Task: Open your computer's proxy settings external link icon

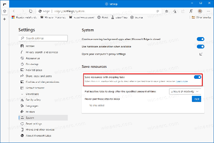Action: 201,54
